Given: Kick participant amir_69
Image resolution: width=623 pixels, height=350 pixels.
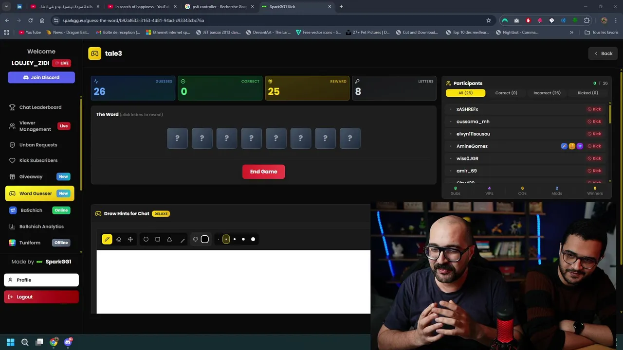Looking at the screenshot, I should point(594,171).
